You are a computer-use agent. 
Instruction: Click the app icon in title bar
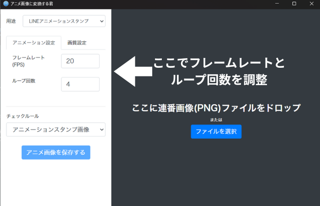point(6,4)
